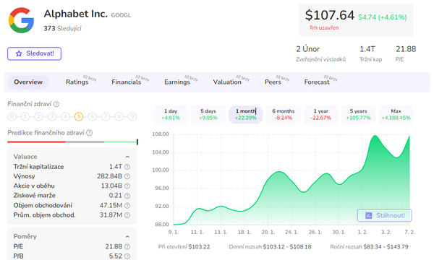434x260 pixels.
Task: Click the Sledovat! follow button
Action: pos(34,53)
